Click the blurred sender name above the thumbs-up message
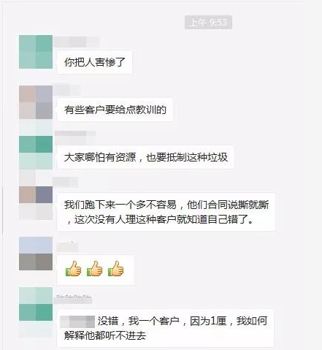 pyautogui.click(x=67, y=247)
